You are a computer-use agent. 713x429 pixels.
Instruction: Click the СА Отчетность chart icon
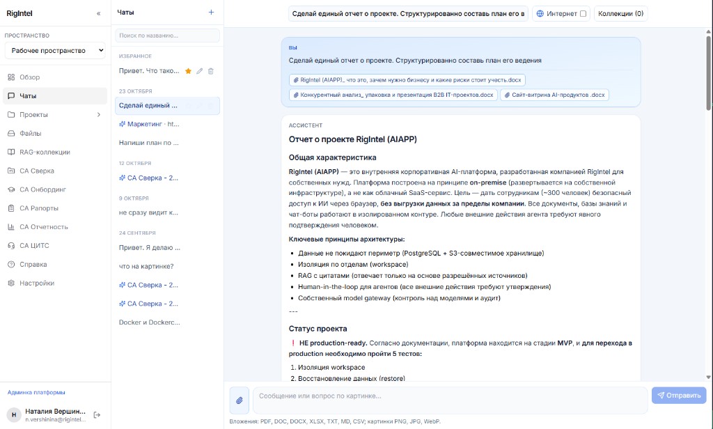[x=11, y=226]
